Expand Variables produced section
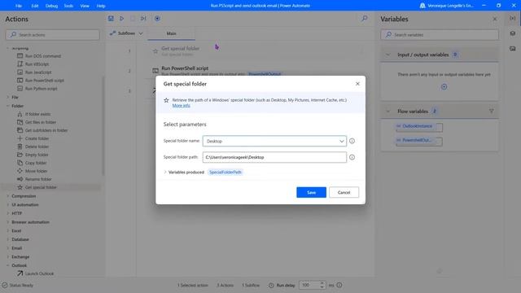 coord(165,172)
